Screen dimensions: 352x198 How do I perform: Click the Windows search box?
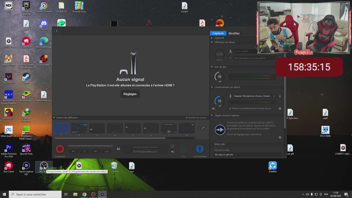(35, 194)
